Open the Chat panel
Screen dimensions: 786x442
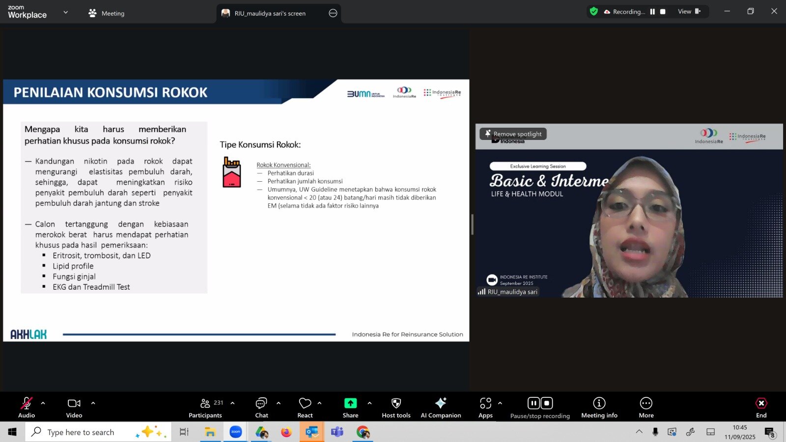(261, 407)
